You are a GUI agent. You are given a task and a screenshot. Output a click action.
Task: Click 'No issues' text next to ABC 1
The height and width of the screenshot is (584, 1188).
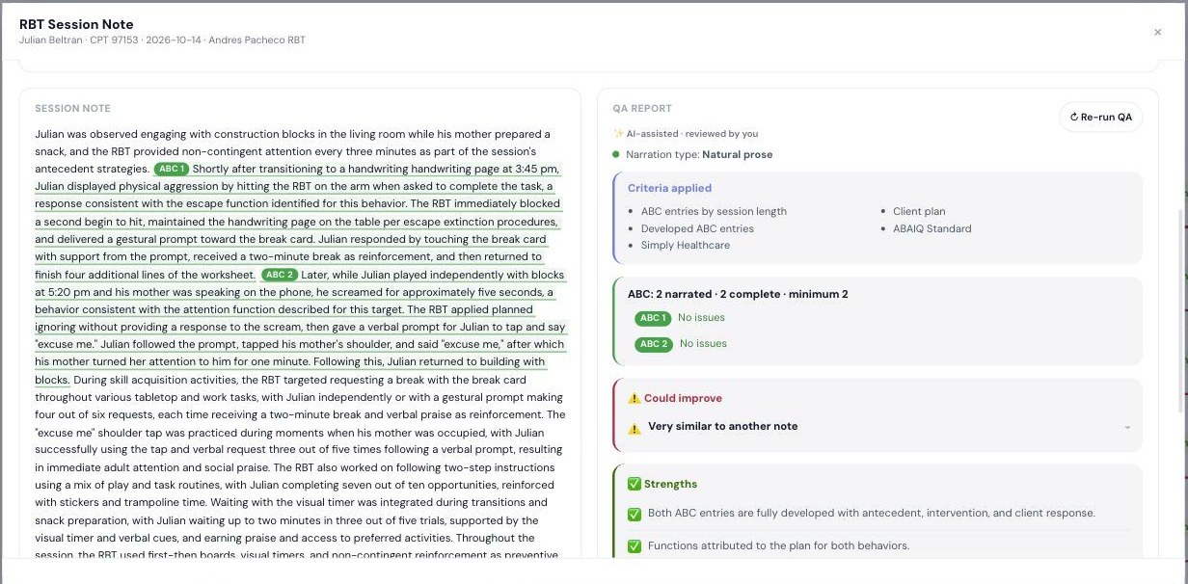tap(701, 318)
